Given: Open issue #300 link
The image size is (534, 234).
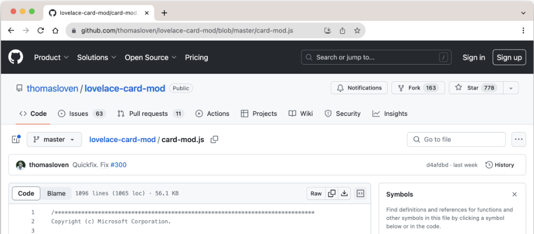Looking at the screenshot, I should (119, 165).
